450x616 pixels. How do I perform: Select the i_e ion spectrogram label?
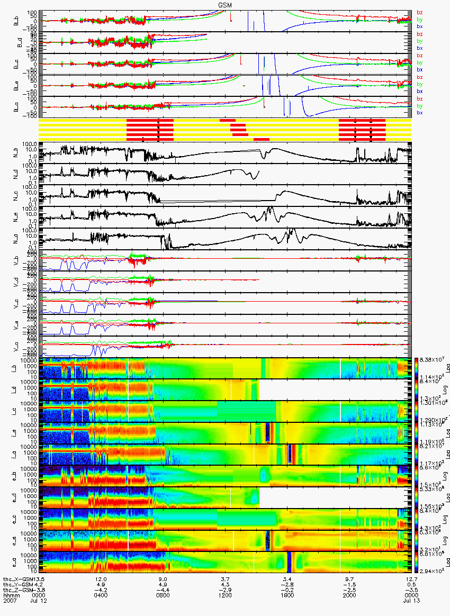coord(14,433)
